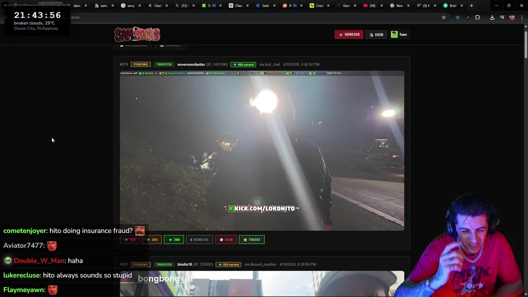This screenshot has width=528, height=297.
Task: Switch to the 'song' Google tab
Action: click(x=130, y=6)
